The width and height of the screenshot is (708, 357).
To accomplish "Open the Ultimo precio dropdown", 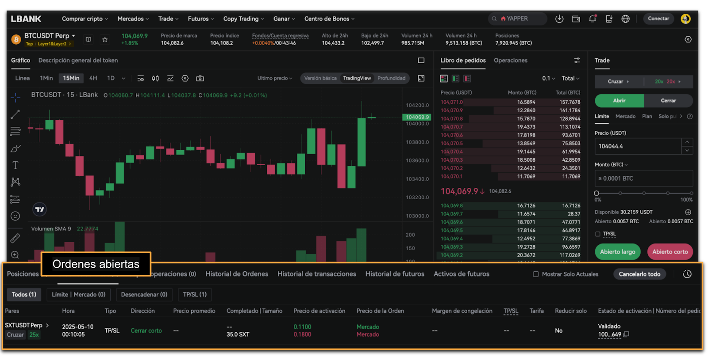I will coord(275,78).
